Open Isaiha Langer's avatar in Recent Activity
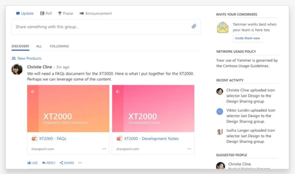Viewport: 295px width, 174px height. click(220, 132)
